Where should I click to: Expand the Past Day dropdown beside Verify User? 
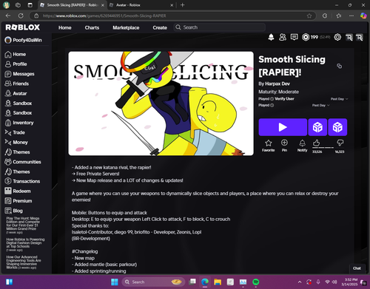click(x=340, y=99)
